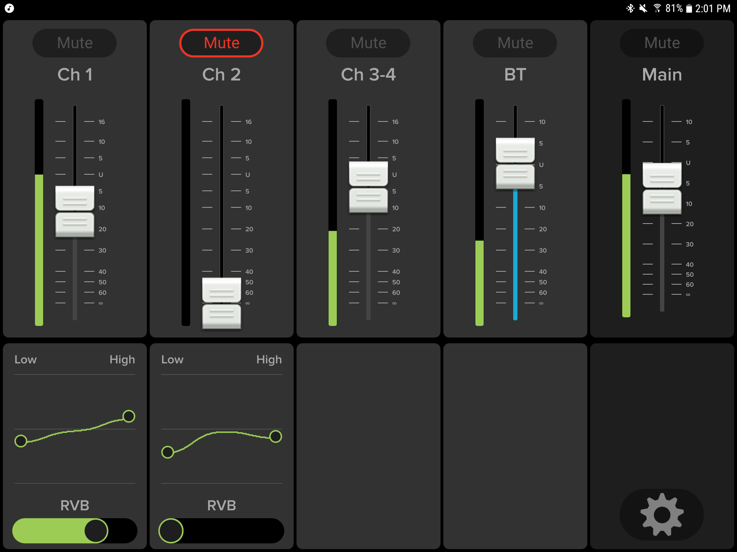737x552 pixels.
Task: Click the Ch 2 RVB label
Action: click(221, 506)
